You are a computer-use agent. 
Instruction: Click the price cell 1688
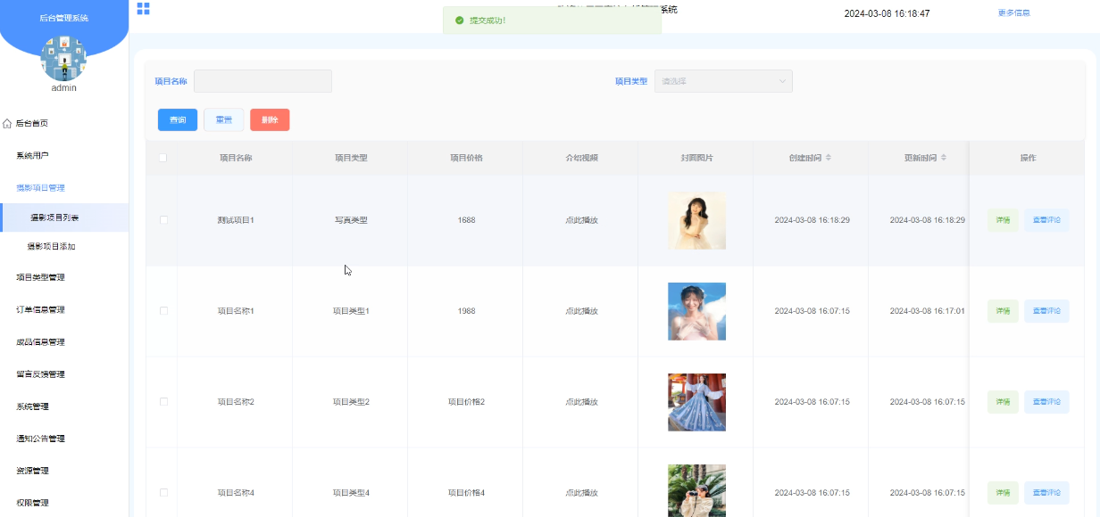tap(466, 220)
